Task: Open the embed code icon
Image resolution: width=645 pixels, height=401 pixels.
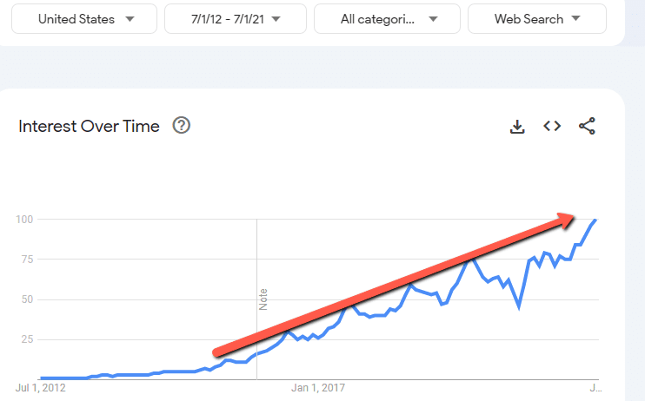Action: pos(552,126)
